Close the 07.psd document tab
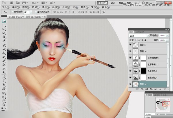Screen dimensions: 173x118 point(45,17)
